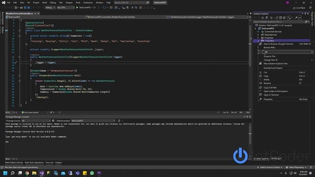This screenshot has height=177, width=315.
Task: Open the Any CPU platform dropdown
Action: 65,8
